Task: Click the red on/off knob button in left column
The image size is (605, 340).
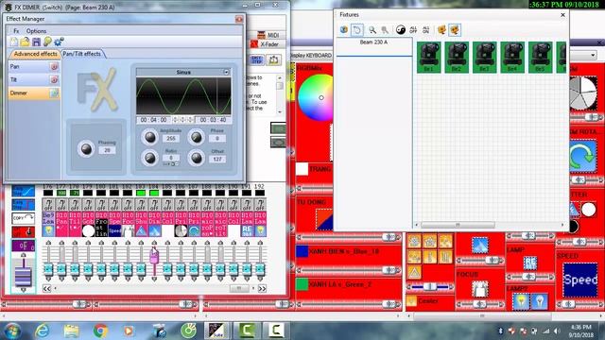Action: coord(23,231)
